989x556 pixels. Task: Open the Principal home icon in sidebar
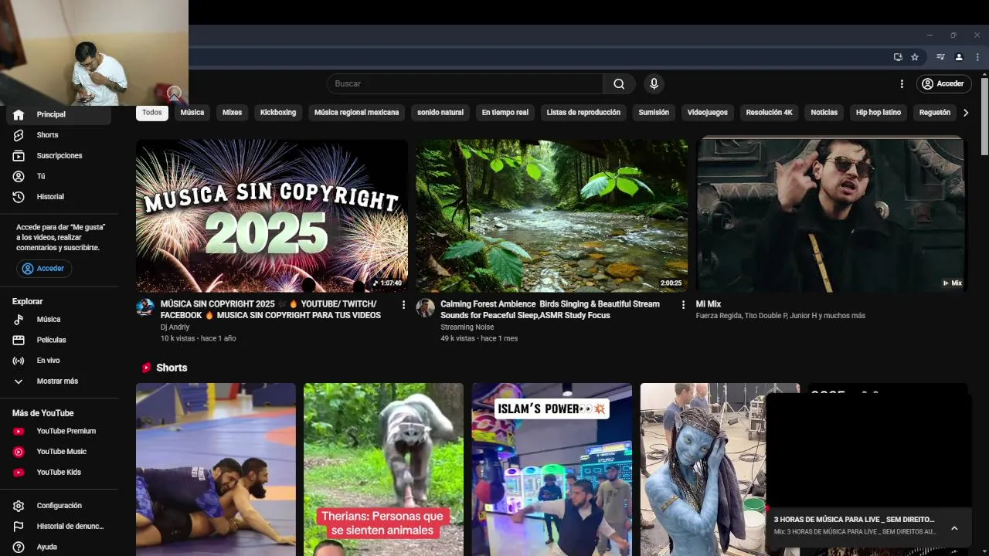point(19,114)
